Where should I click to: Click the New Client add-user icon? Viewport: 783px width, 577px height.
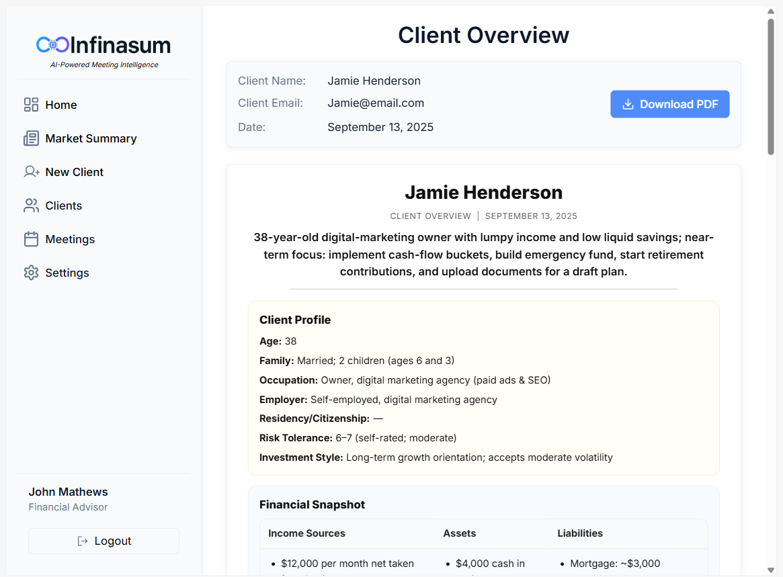32,172
